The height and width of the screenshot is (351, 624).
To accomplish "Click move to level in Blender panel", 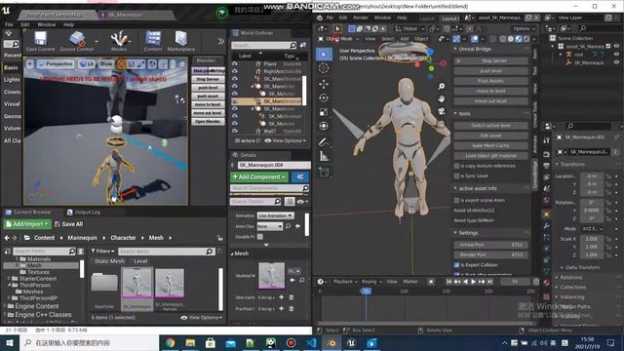I will [x=490, y=91].
